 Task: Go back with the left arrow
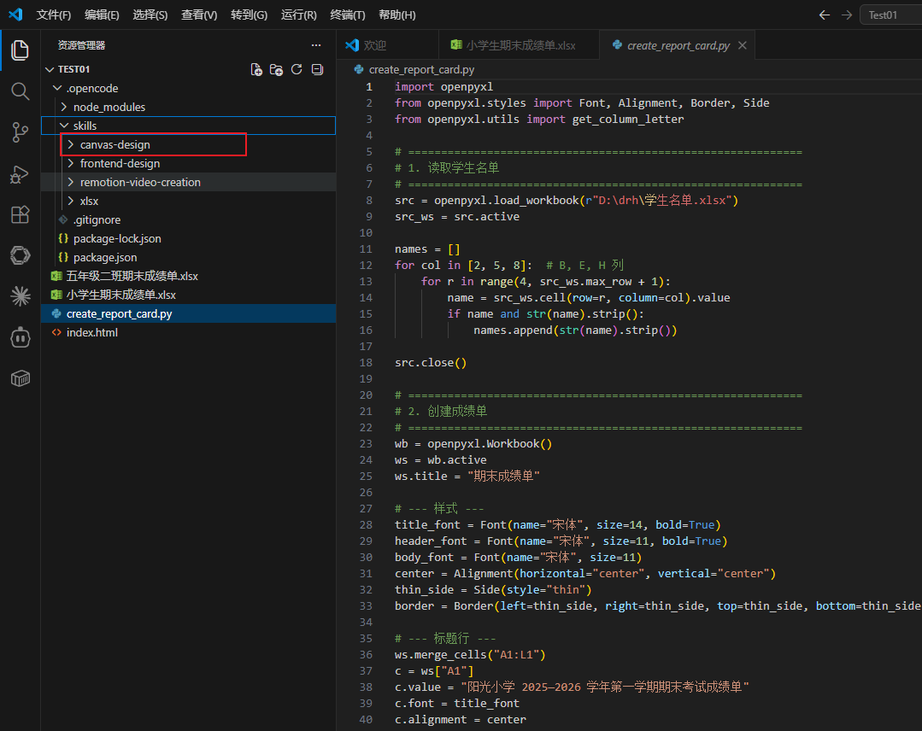pyautogui.click(x=825, y=15)
